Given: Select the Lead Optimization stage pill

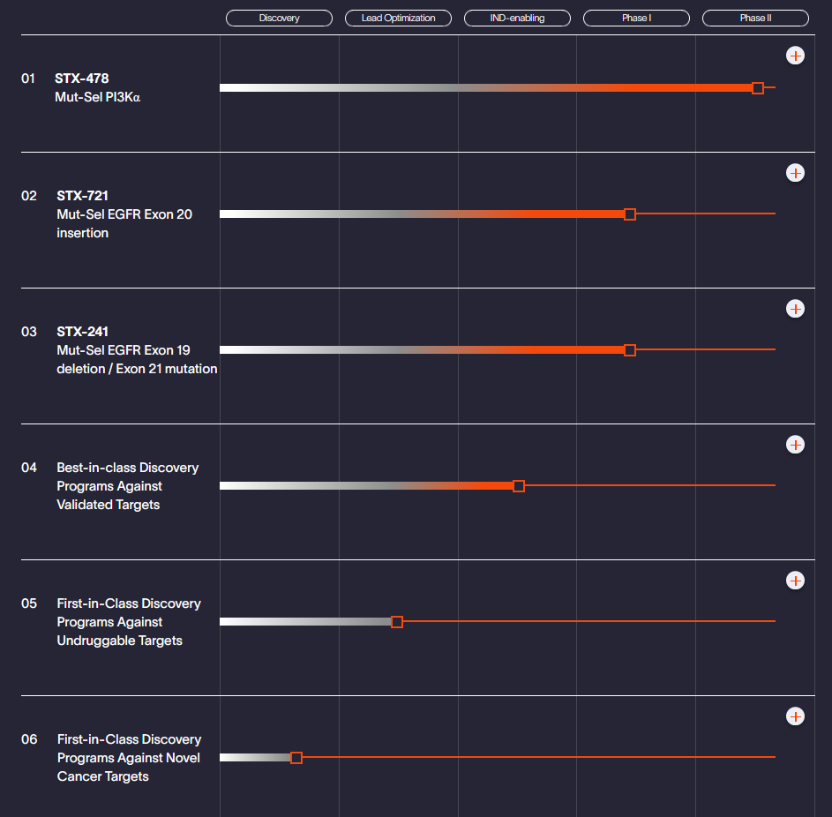Looking at the screenshot, I should pos(398,18).
